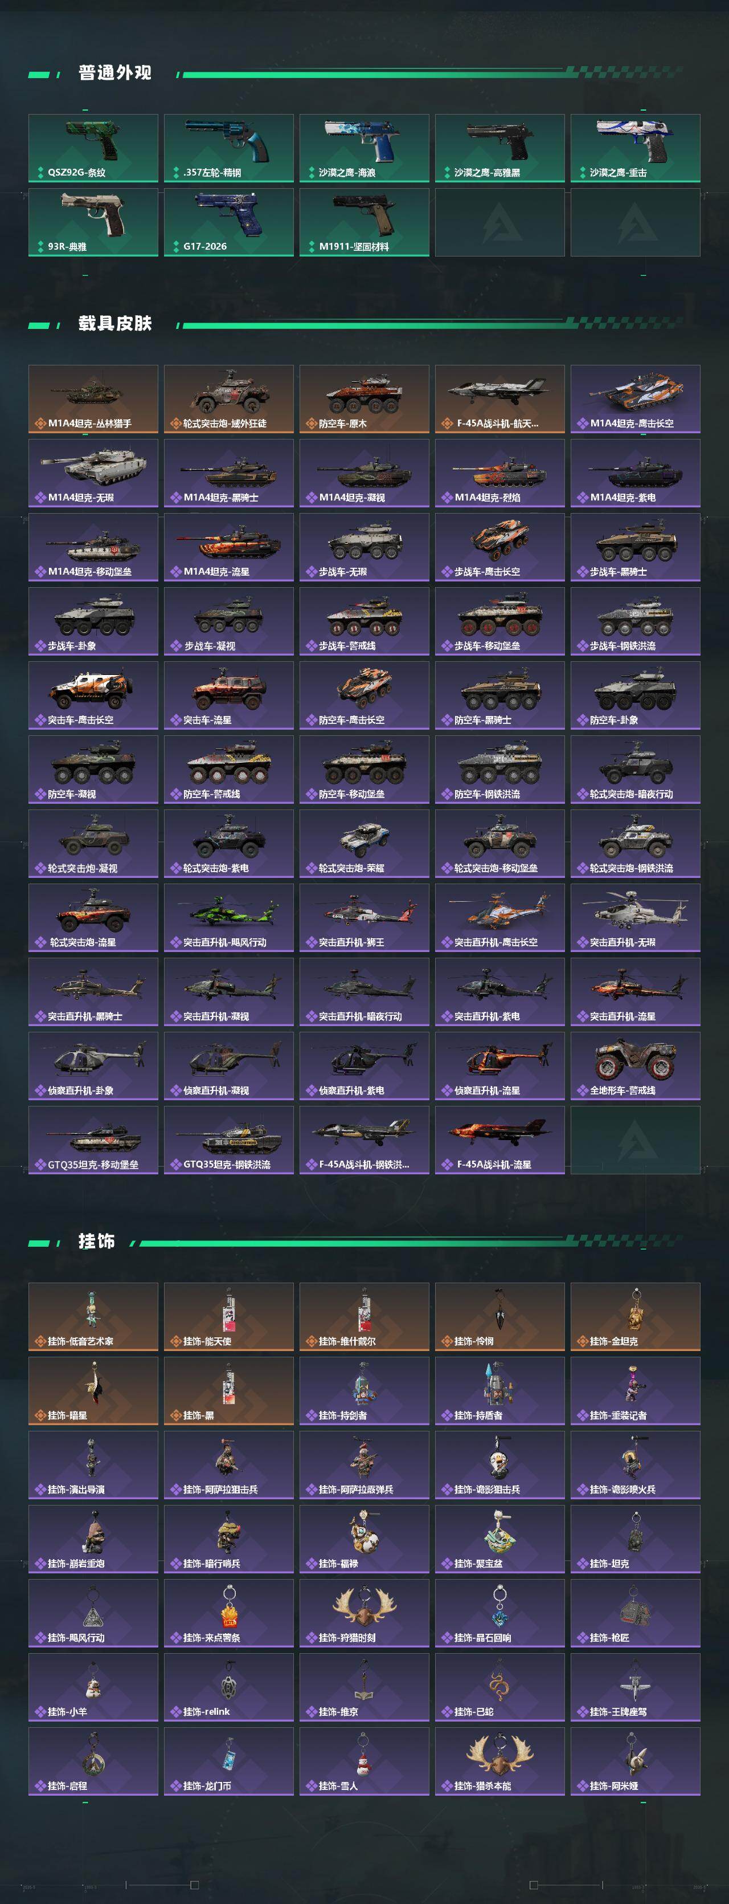The width and height of the screenshot is (729, 1904).
Task: Open the G17-2026 pistol skin
Action: (x=229, y=222)
